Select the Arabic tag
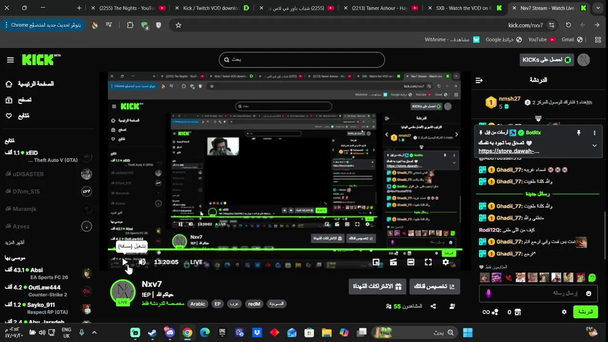This screenshot has width=608, height=342. [x=198, y=304]
